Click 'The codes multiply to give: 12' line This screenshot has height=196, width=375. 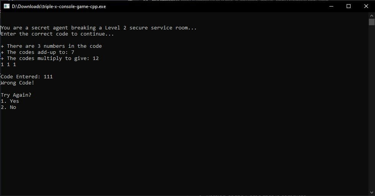(x=50, y=58)
